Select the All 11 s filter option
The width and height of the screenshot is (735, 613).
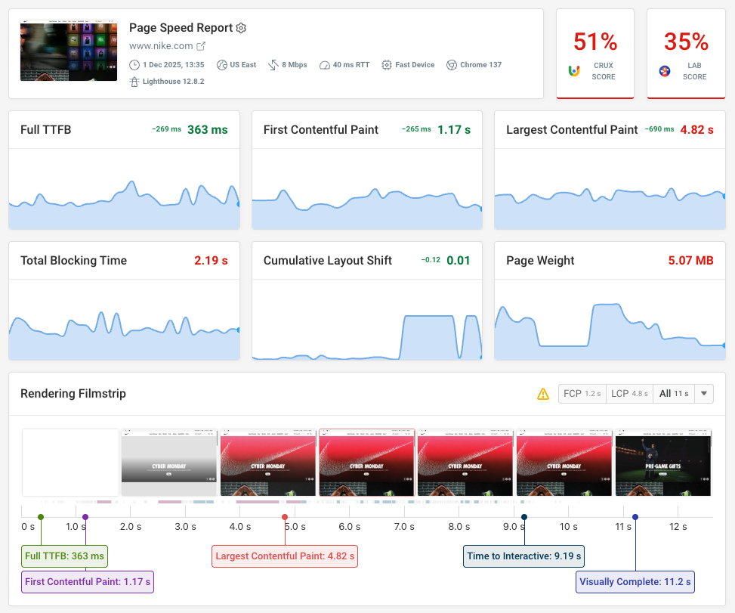[x=673, y=394]
